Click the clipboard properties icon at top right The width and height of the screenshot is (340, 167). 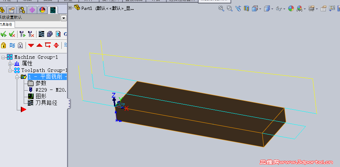coord(324,9)
